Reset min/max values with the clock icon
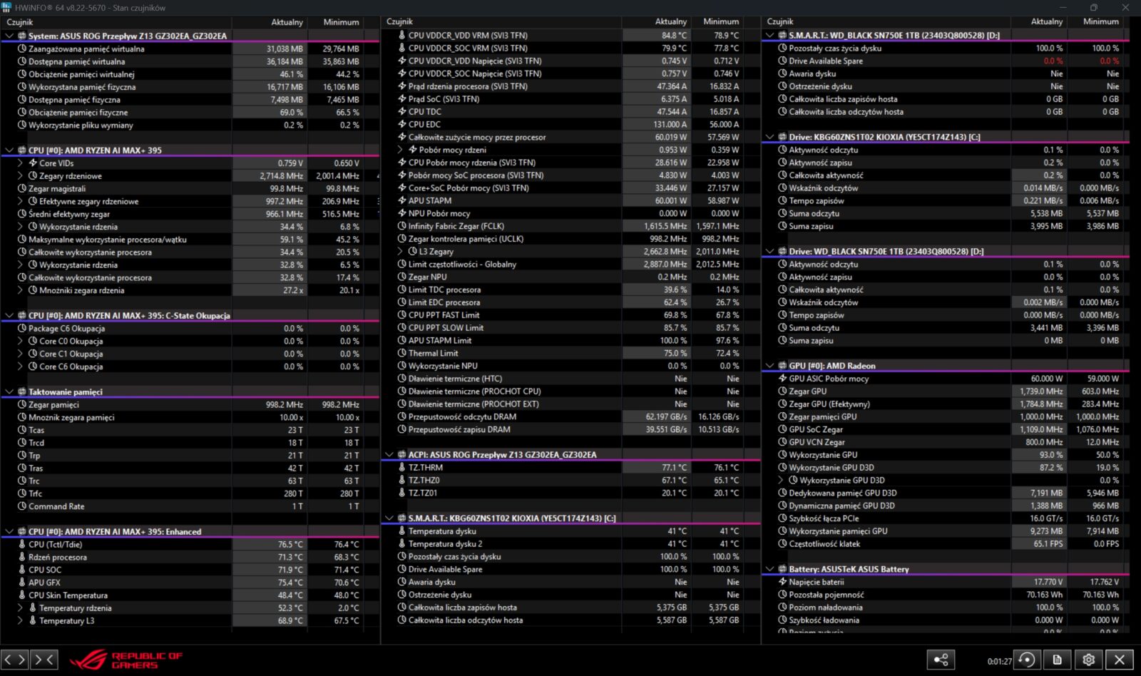 coord(1027,660)
